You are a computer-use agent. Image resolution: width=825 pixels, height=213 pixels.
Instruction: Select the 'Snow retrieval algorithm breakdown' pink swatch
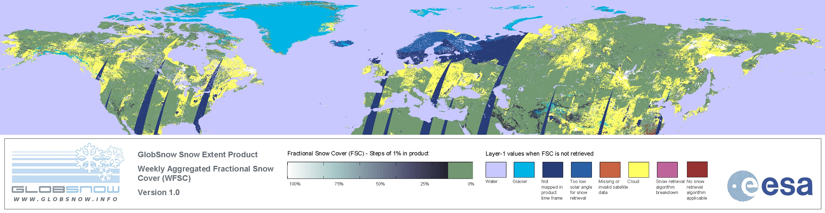tap(667, 170)
